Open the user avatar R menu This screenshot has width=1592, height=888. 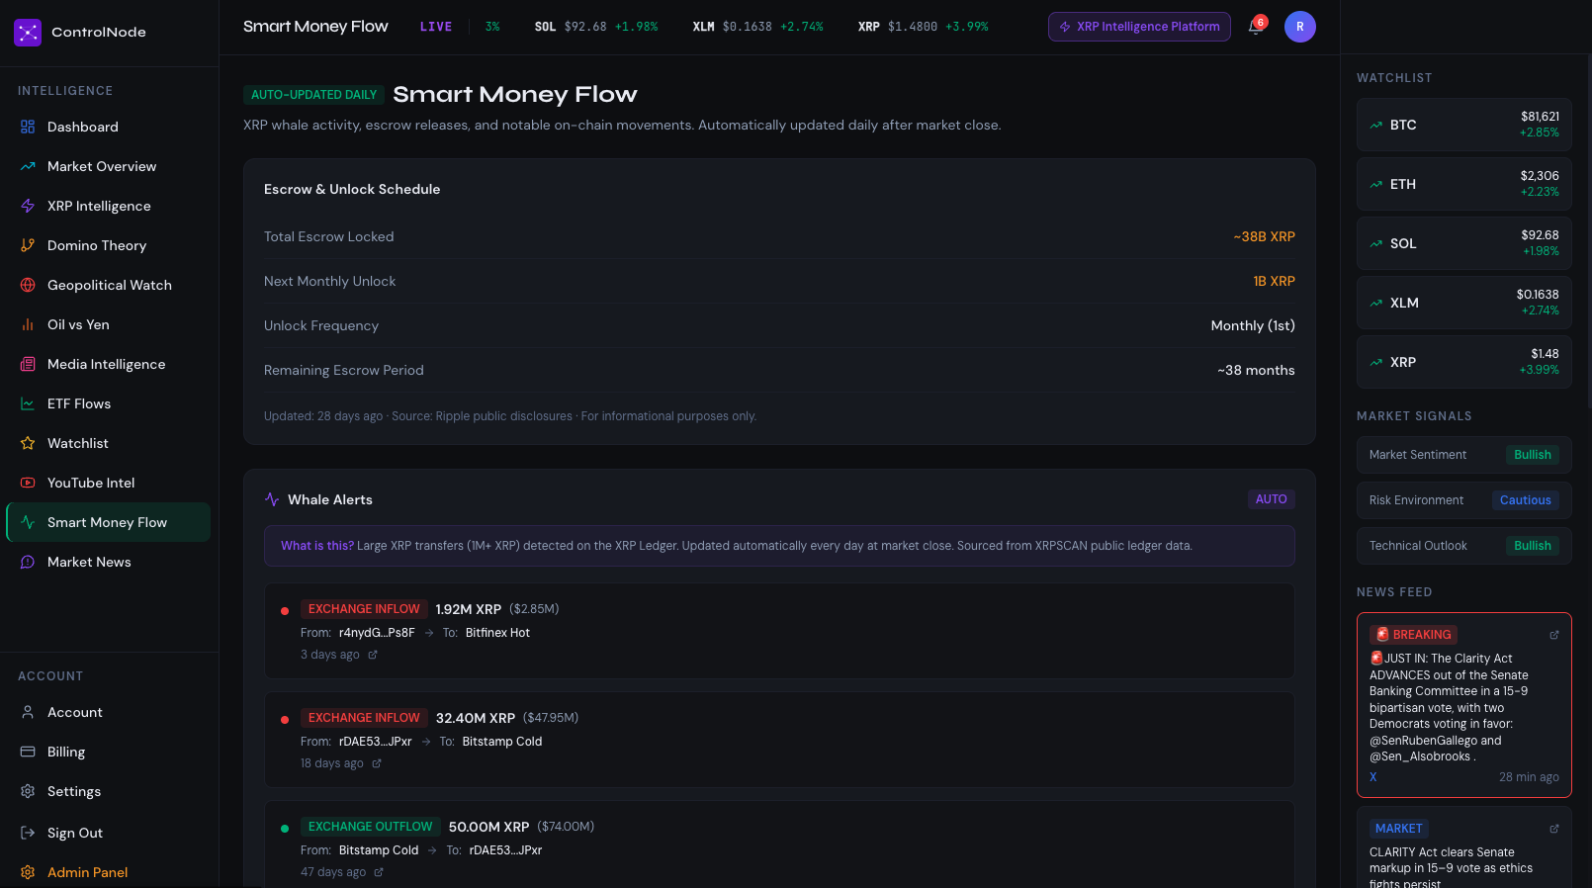pos(1300,27)
